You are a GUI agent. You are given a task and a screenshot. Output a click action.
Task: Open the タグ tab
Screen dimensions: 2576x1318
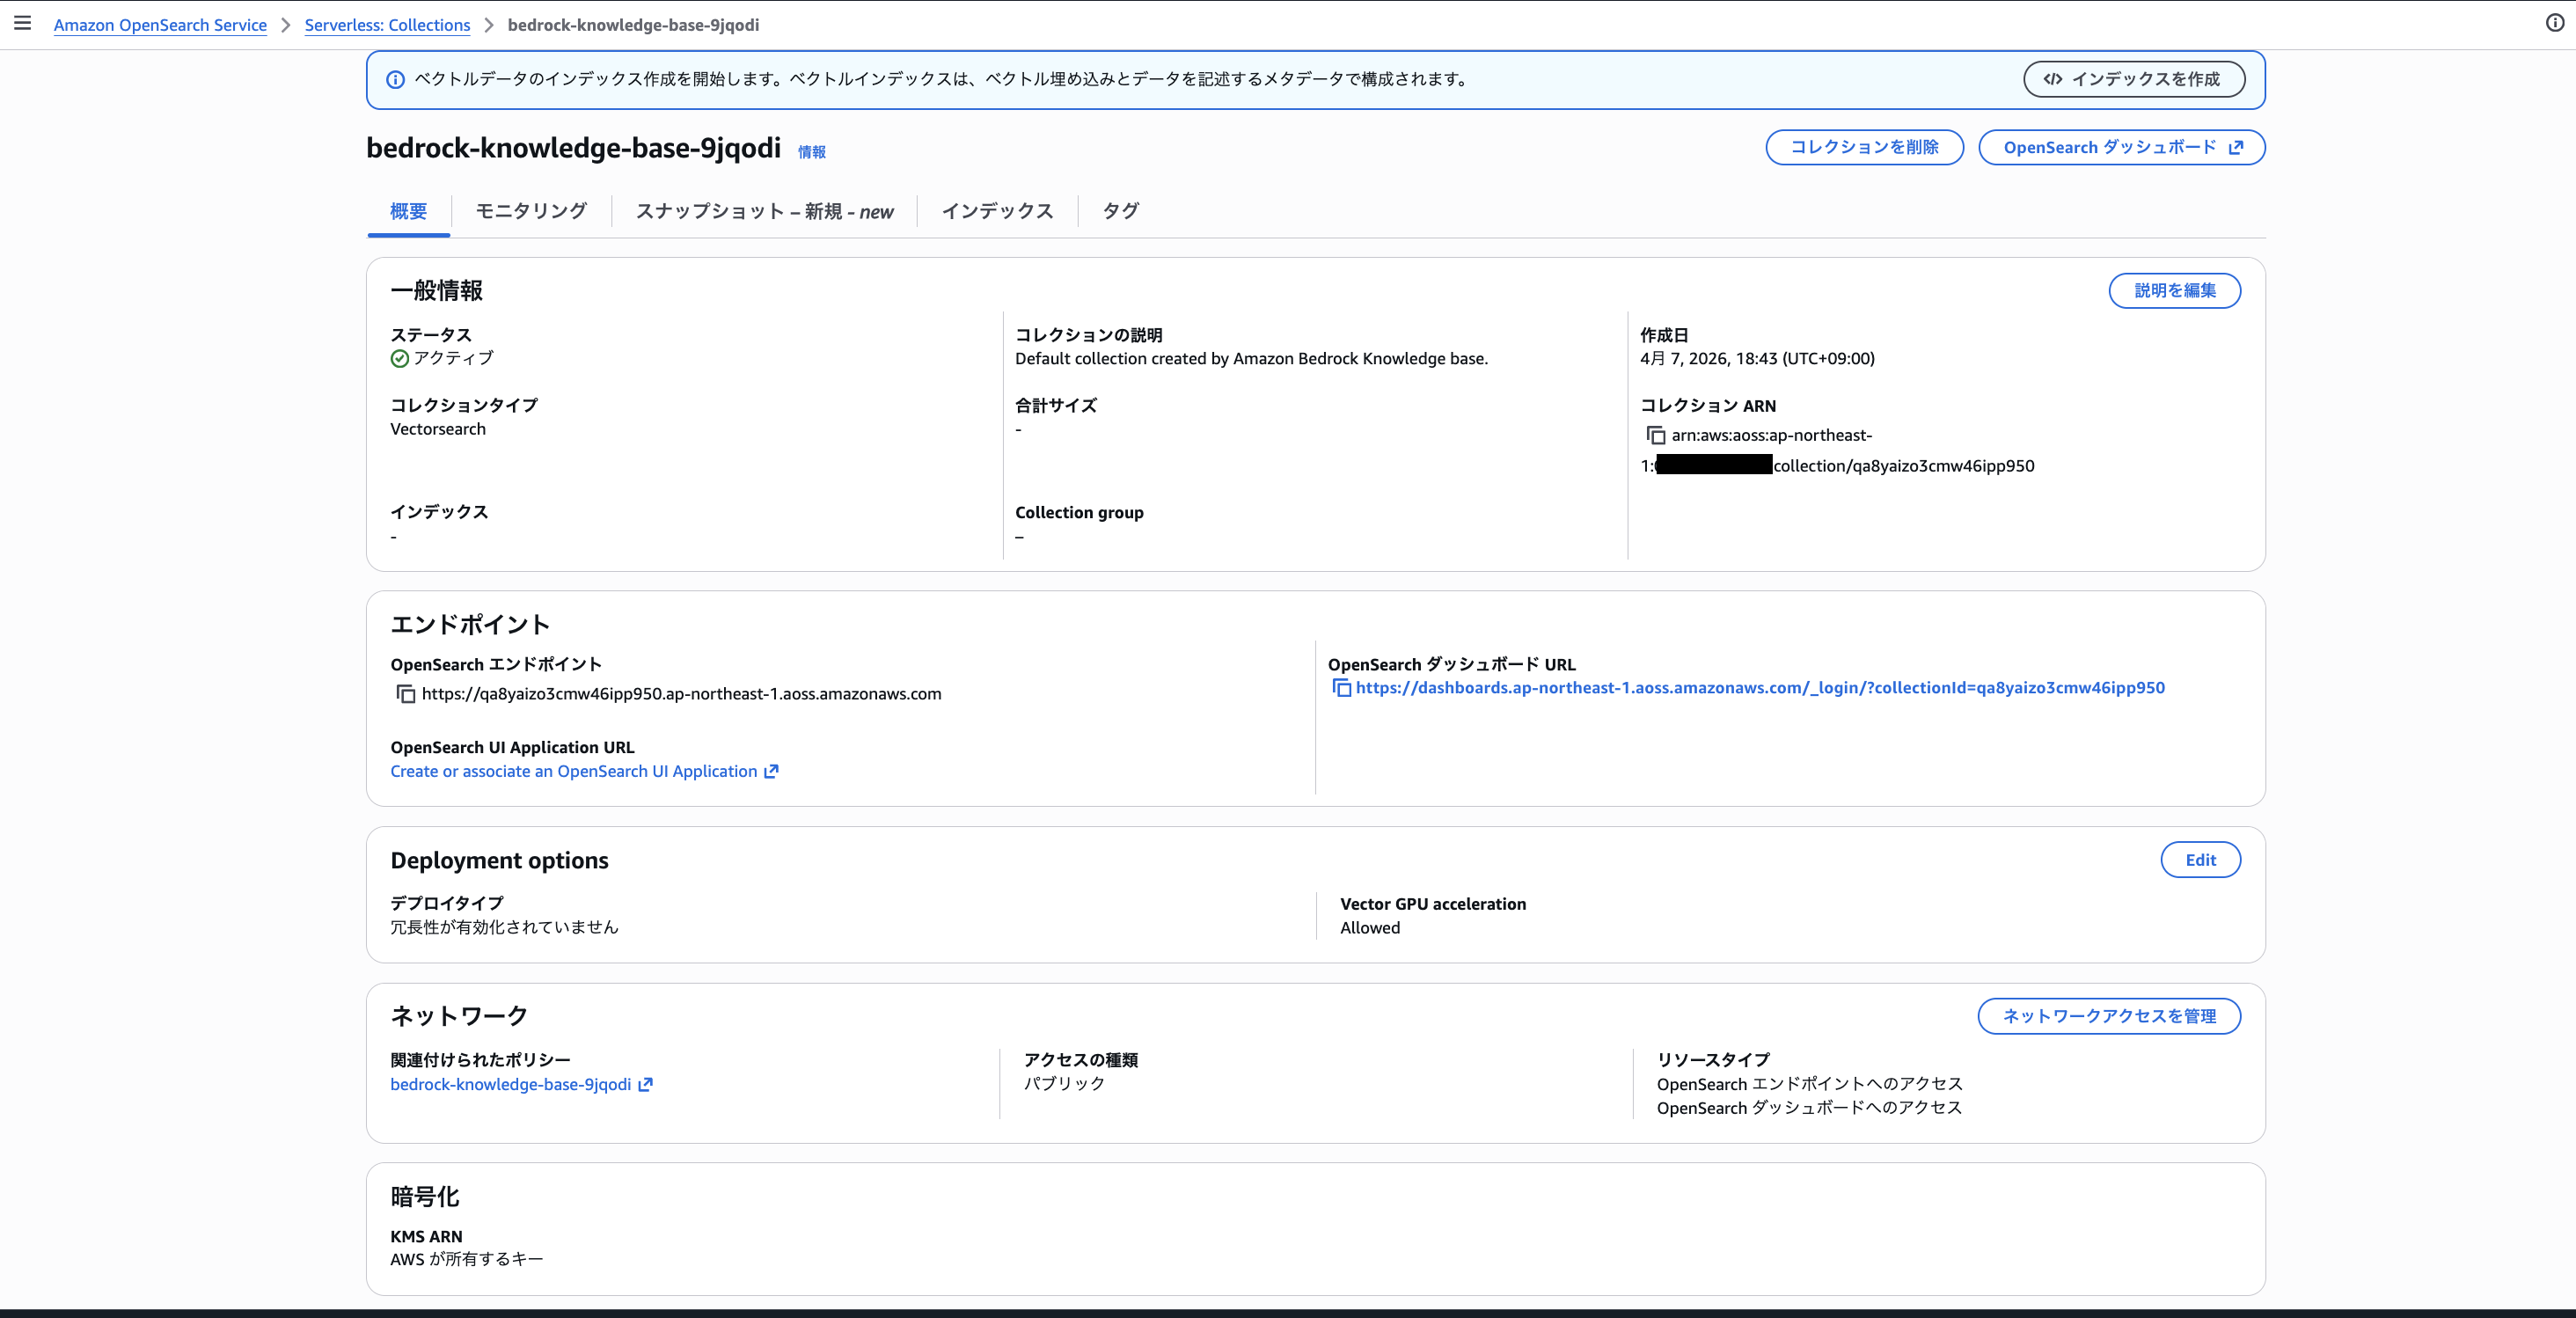pyautogui.click(x=1118, y=211)
